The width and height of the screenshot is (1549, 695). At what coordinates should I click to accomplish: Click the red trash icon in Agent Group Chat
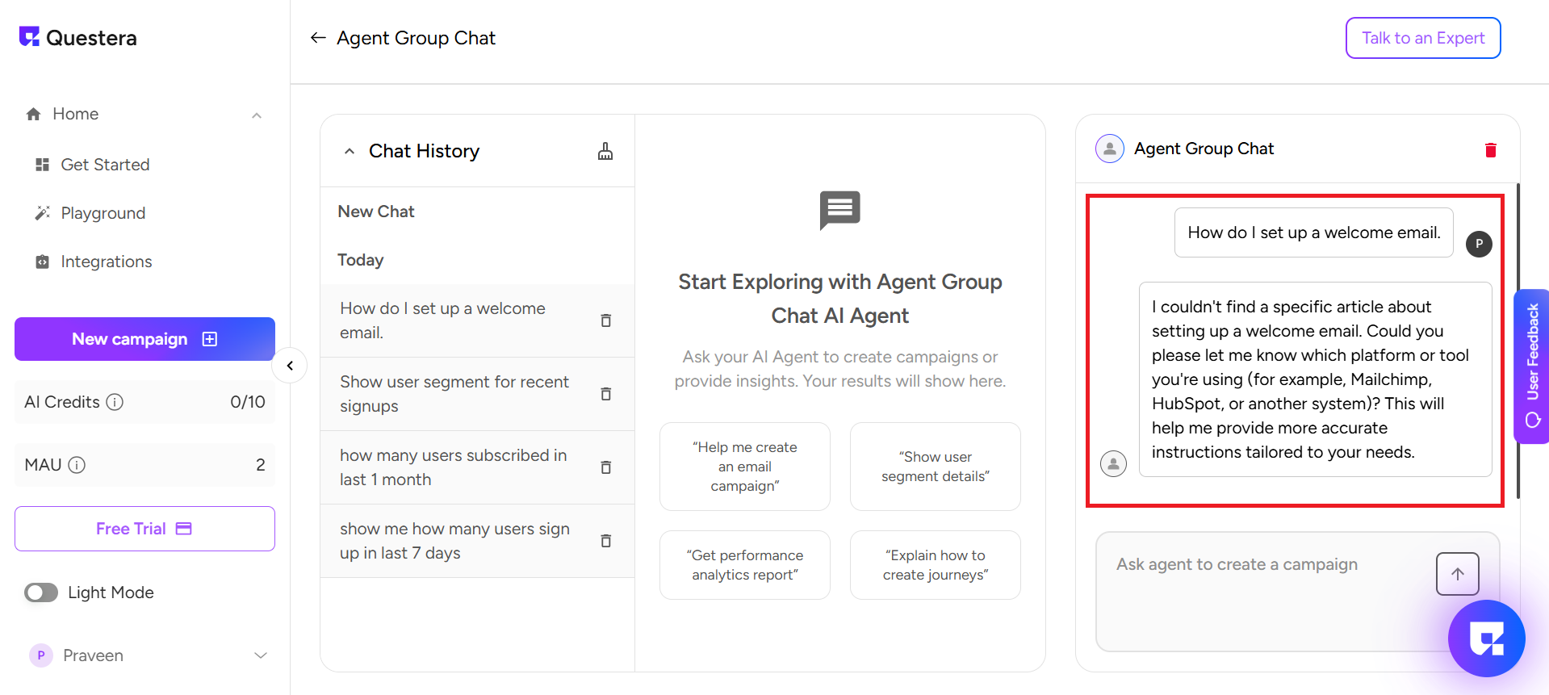coord(1490,149)
